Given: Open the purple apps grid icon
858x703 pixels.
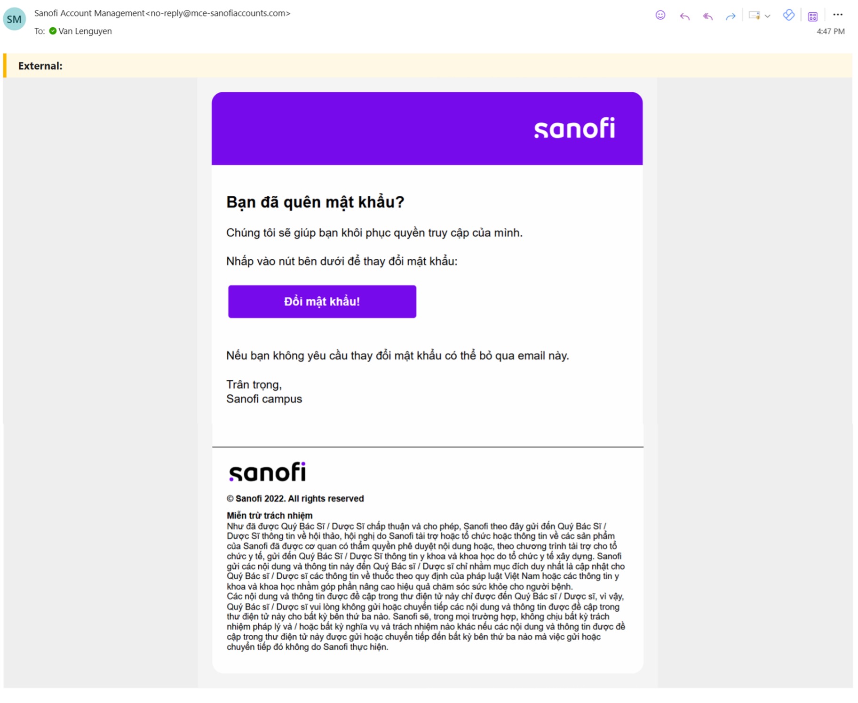Looking at the screenshot, I should click(812, 16).
